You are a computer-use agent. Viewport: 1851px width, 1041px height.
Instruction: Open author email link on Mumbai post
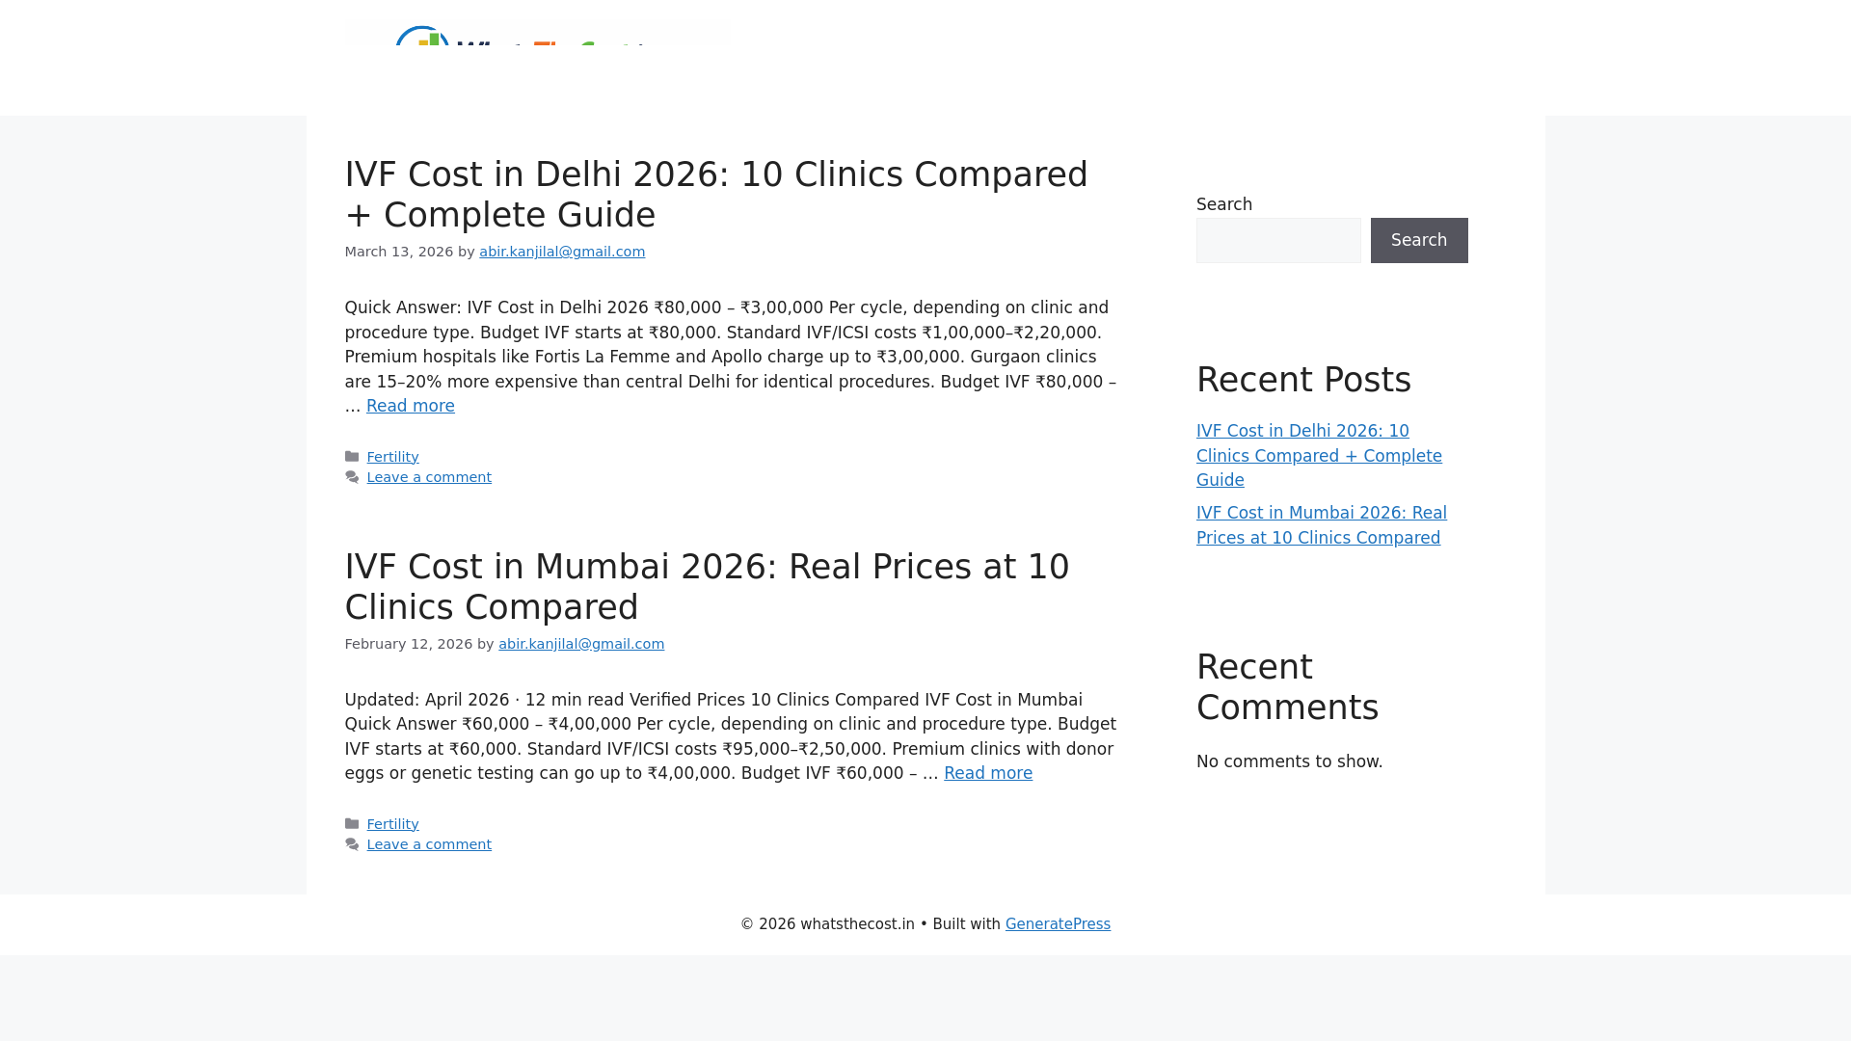tap(581, 644)
